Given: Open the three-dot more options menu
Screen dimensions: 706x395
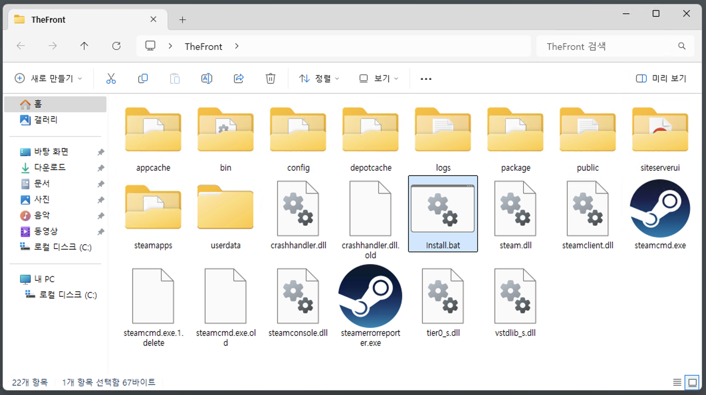Looking at the screenshot, I should pyautogui.click(x=426, y=79).
